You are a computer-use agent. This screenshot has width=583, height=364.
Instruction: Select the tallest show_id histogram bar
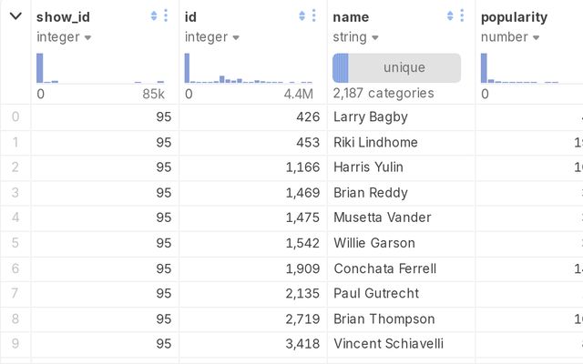click(40, 68)
